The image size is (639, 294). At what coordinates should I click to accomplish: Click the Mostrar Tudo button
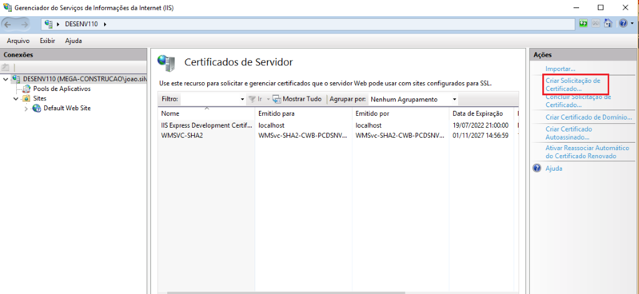click(297, 99)
